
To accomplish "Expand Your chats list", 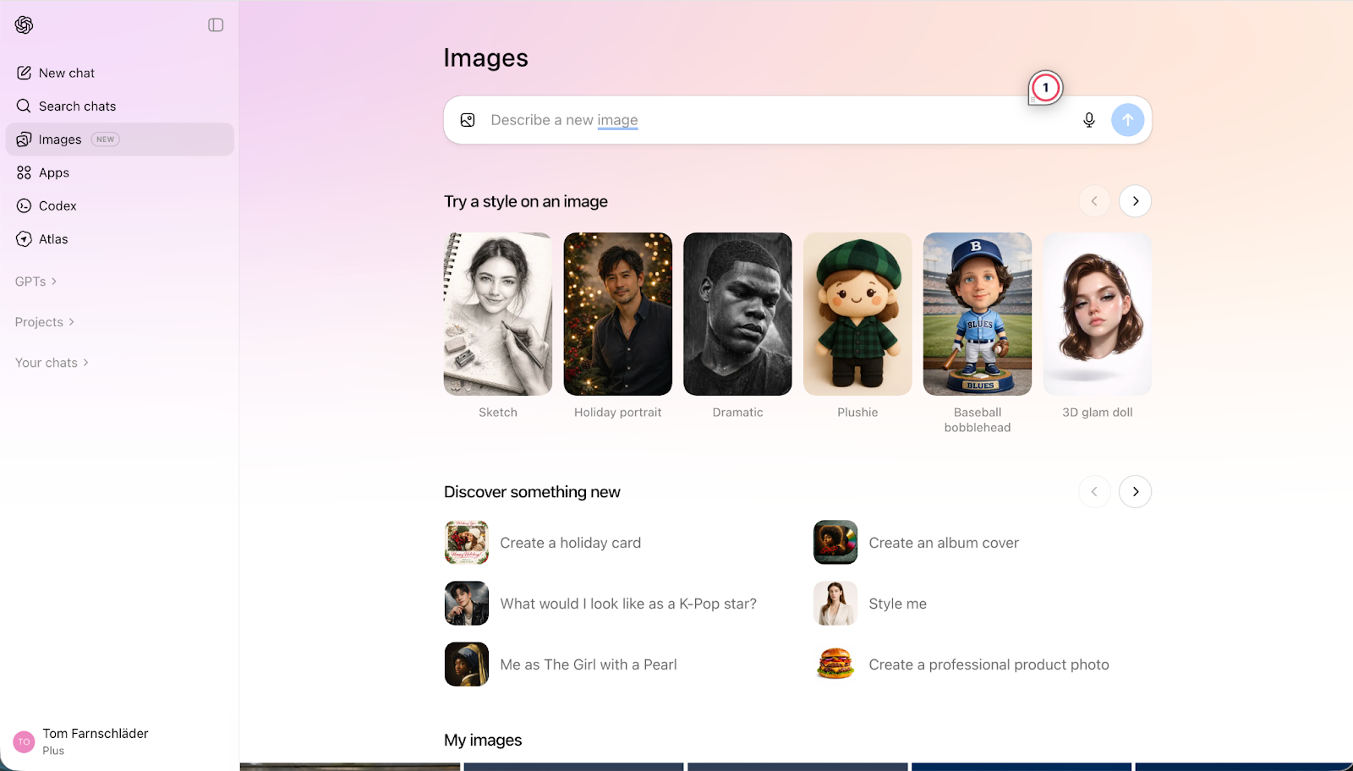I will click(x=52, y=362).
